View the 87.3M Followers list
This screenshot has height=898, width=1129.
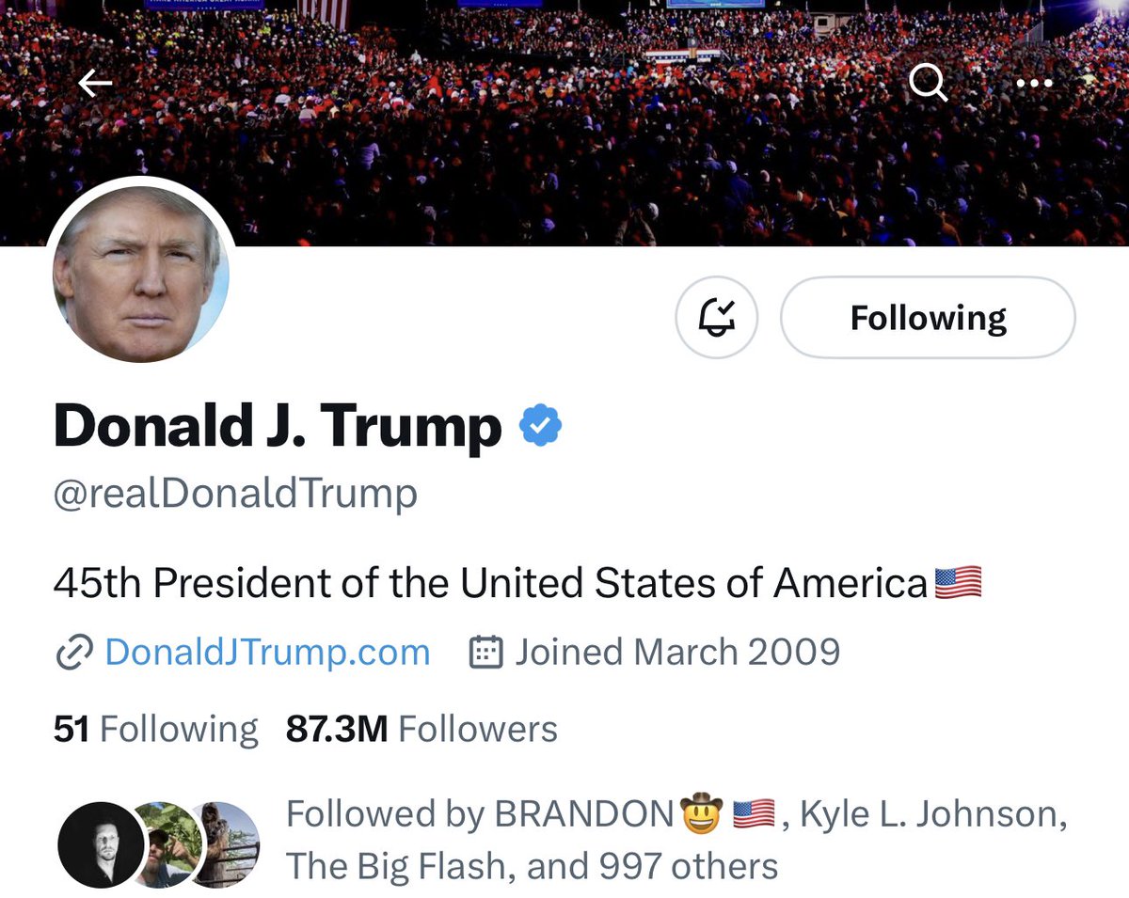point(421,729)
